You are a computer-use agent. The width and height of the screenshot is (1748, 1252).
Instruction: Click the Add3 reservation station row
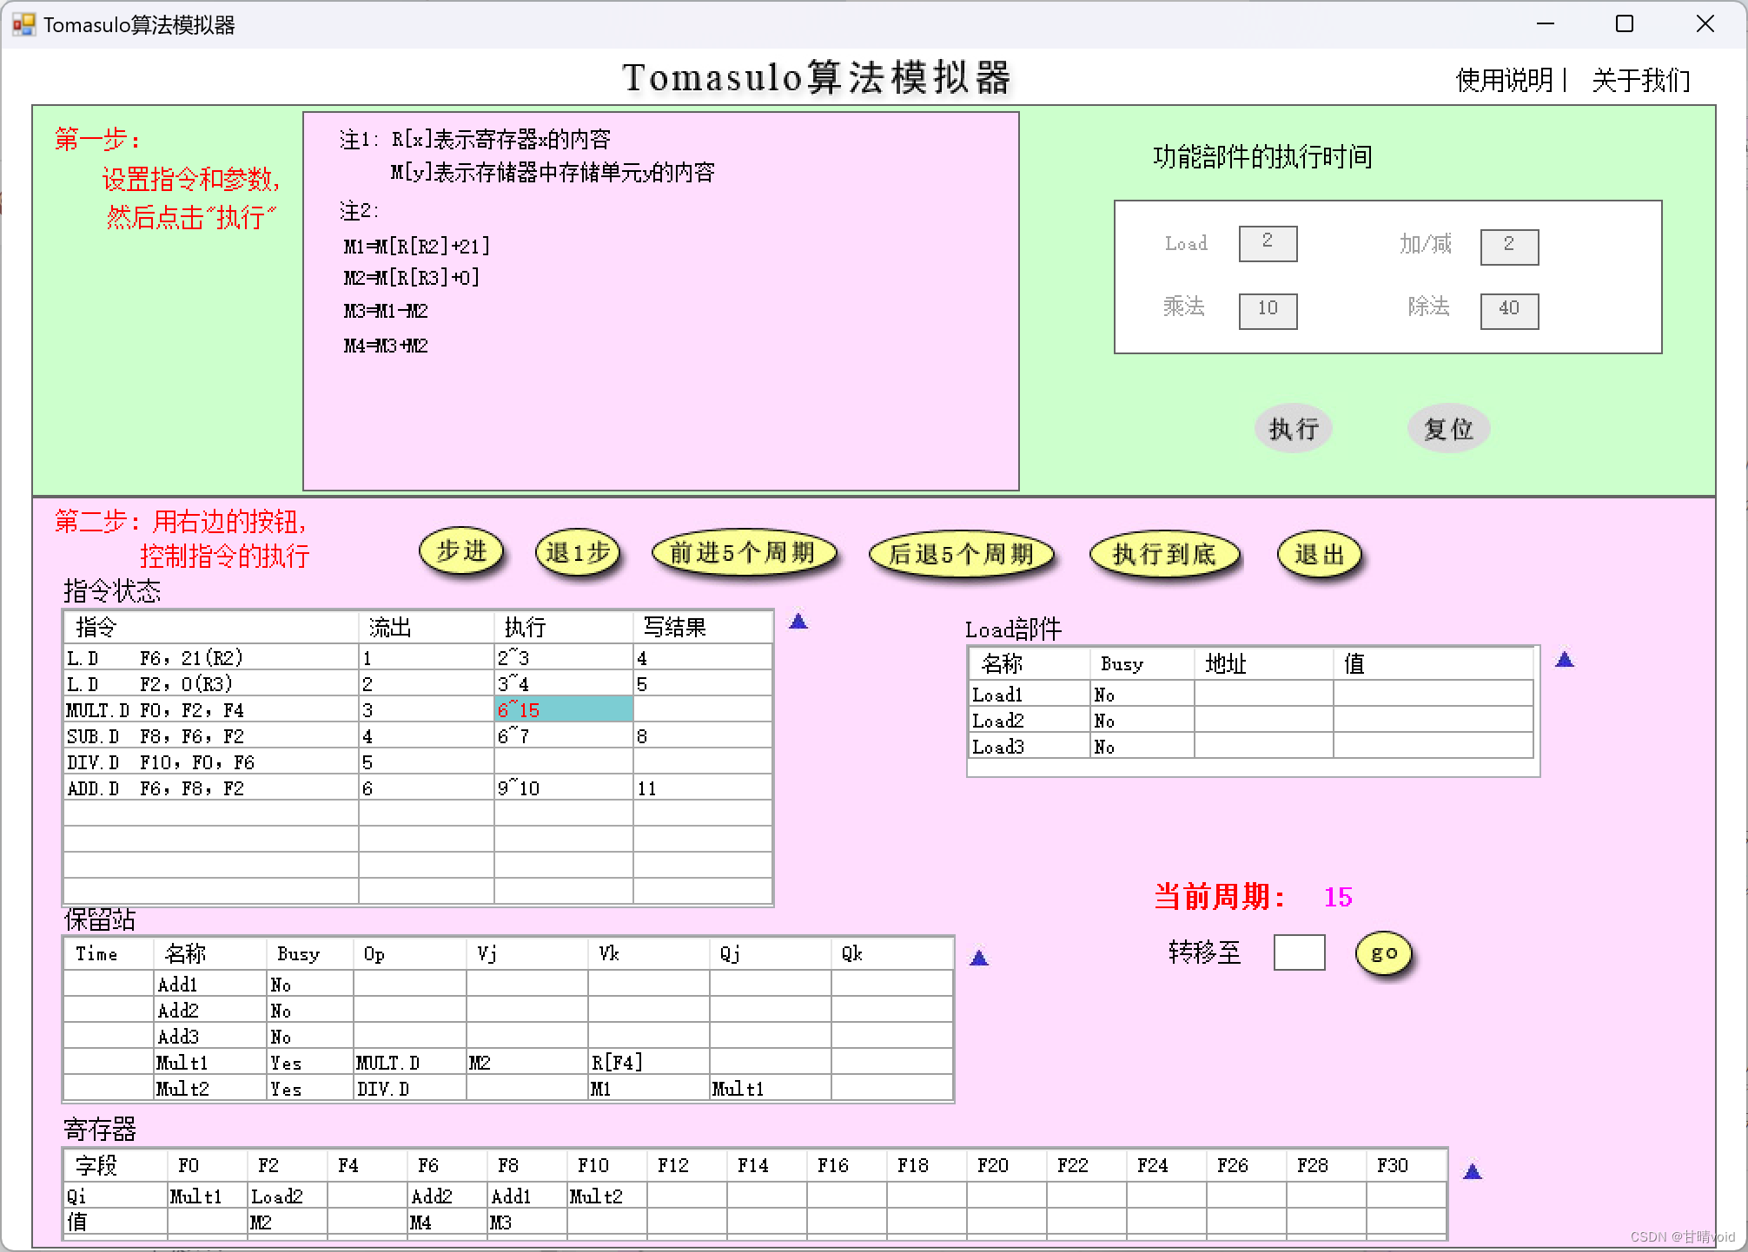pyautogui.click(x=508, y=1036)
